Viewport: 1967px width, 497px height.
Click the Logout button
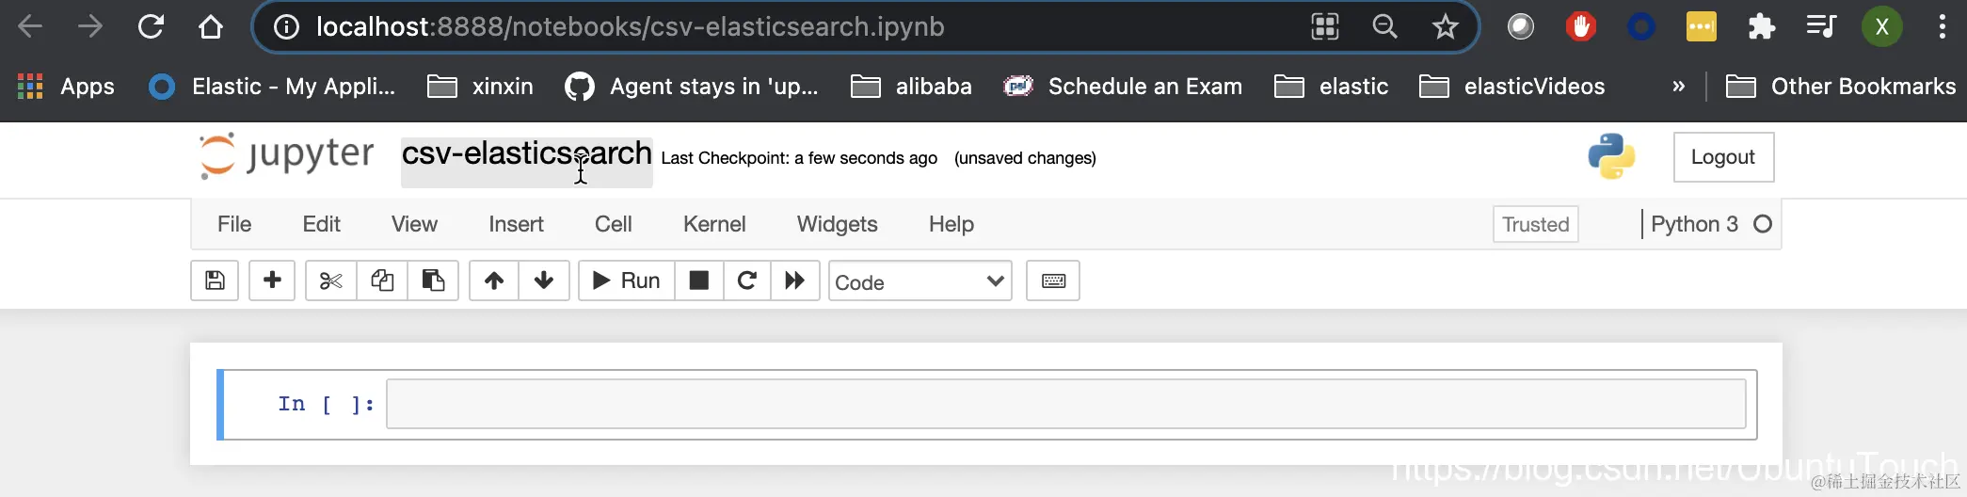coord(1722,157)
